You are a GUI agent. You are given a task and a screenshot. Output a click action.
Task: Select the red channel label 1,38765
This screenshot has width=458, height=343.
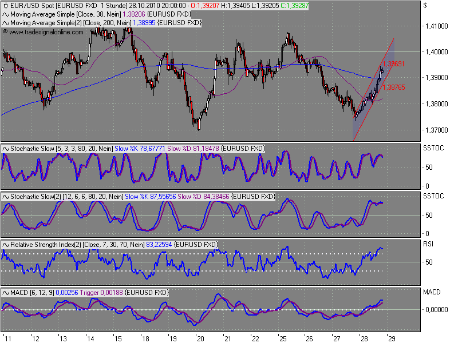tap(394, 87)
